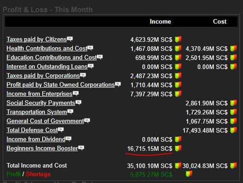The image size is (243, 183).
Task: Click comment bubble next to Income from Enterprises
Action: [76, 93]
